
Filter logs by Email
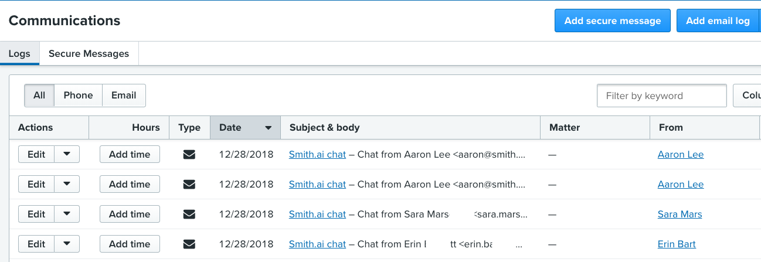[x=124, y=96]
